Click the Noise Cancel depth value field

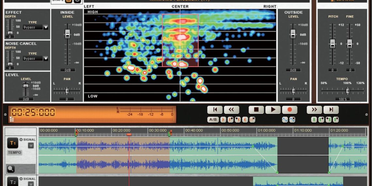[x=10, y=68]
